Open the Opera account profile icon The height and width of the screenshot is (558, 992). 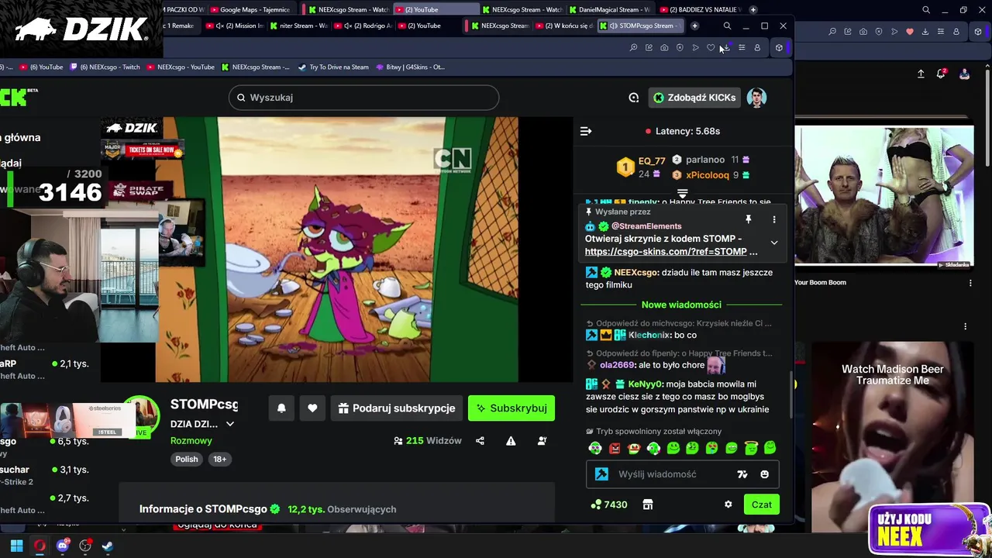[x=757, y=47]
